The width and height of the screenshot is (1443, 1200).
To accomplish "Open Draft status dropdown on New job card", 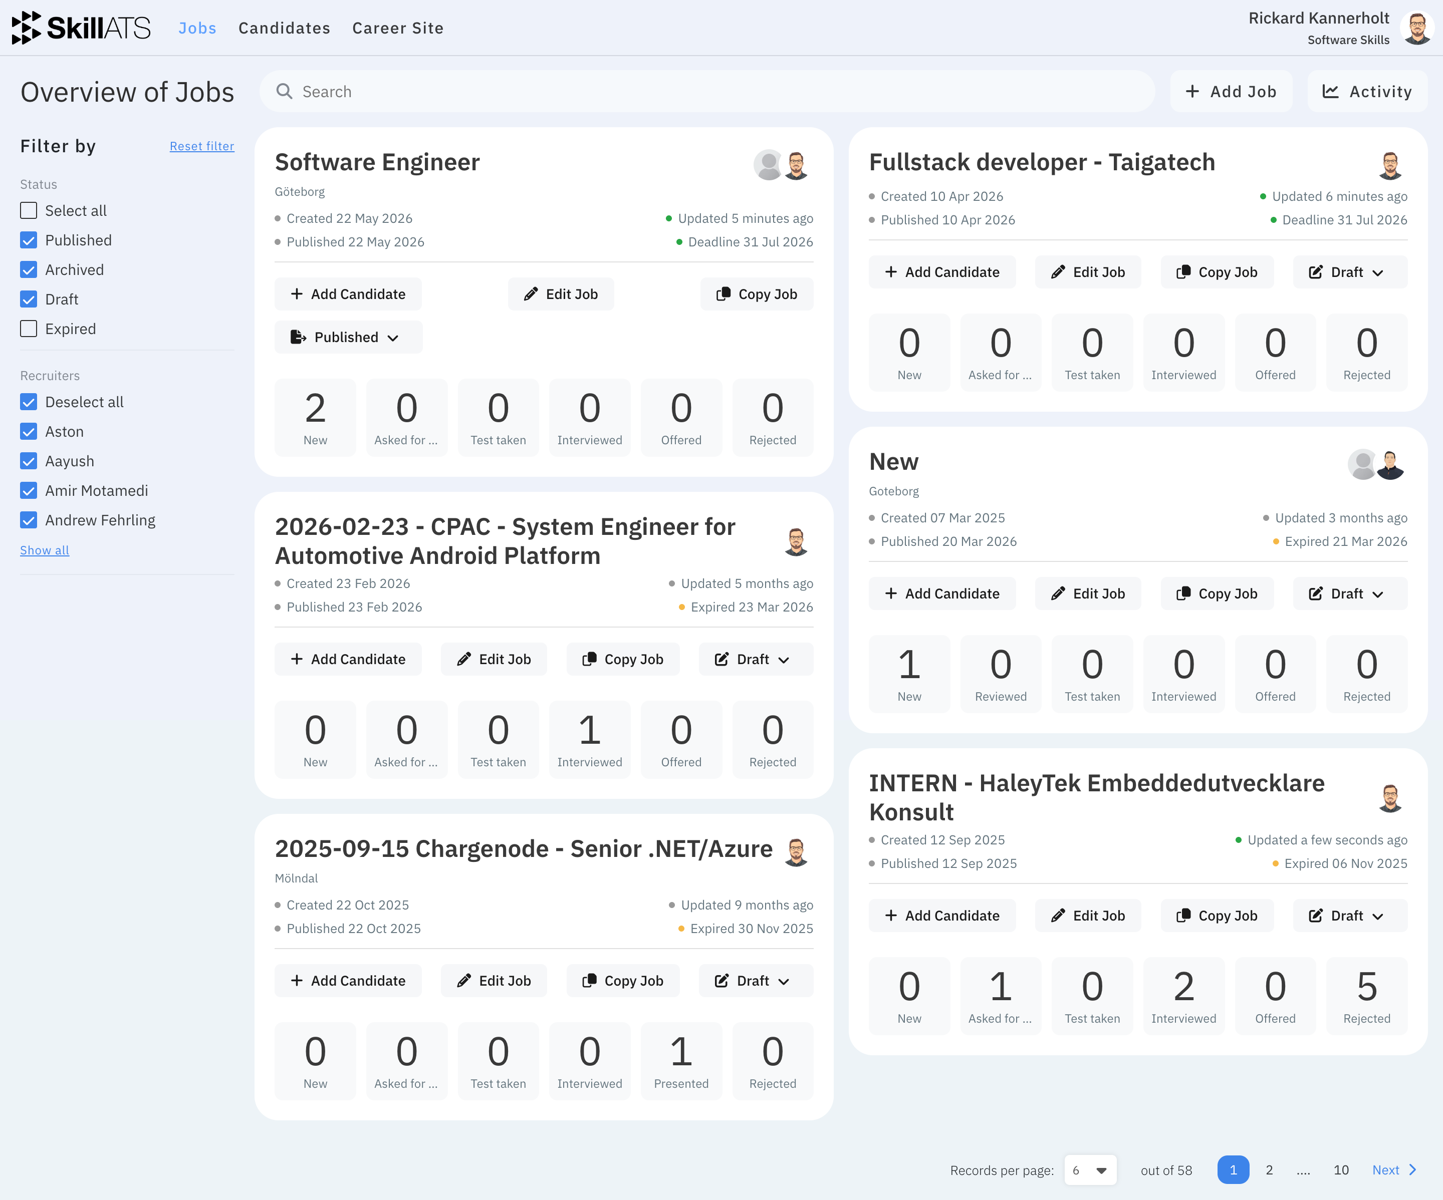I will (x=1349, y=593).
